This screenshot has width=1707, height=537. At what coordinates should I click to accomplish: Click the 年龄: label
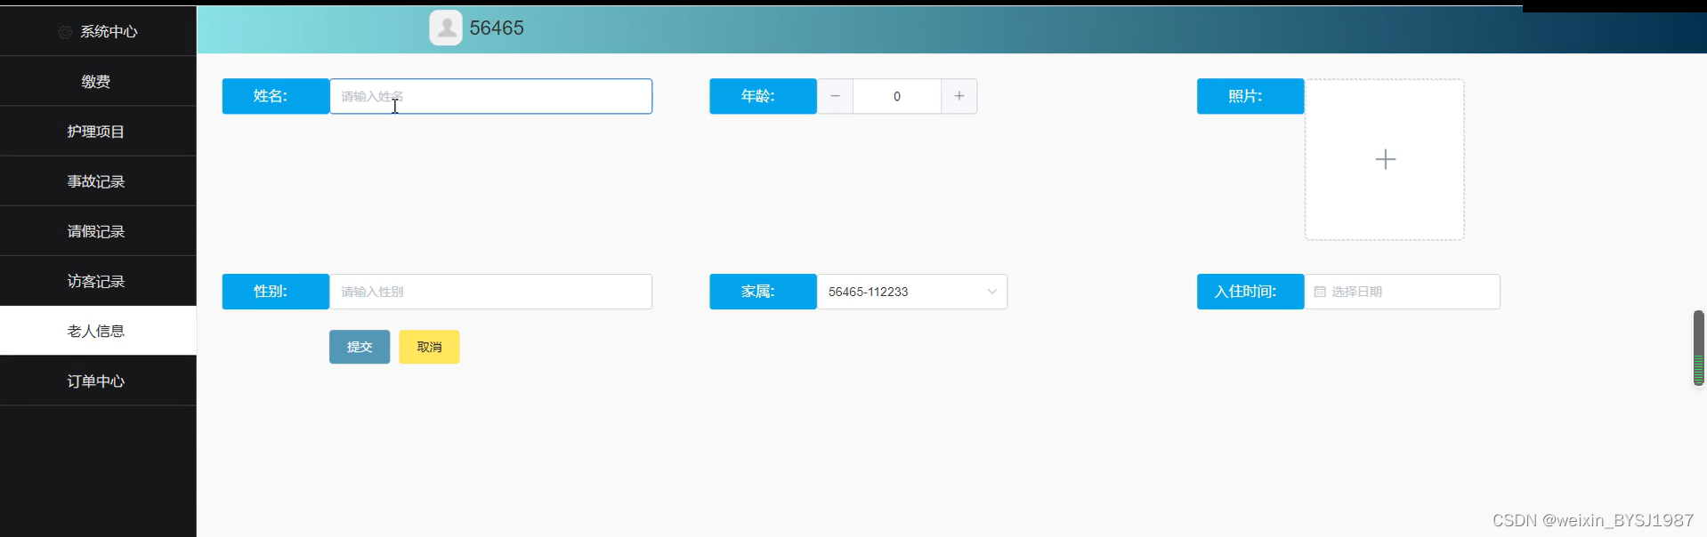click(763, 96)
